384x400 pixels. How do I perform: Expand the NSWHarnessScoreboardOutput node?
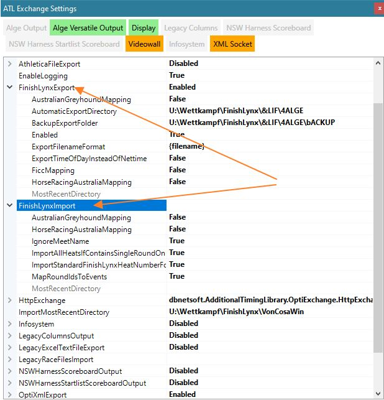[9, 371]
